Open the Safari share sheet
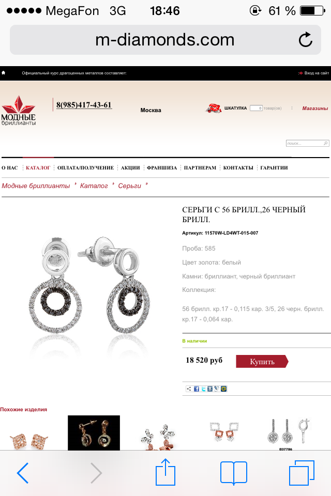The image size is (331, 496). tap(165, 472)
